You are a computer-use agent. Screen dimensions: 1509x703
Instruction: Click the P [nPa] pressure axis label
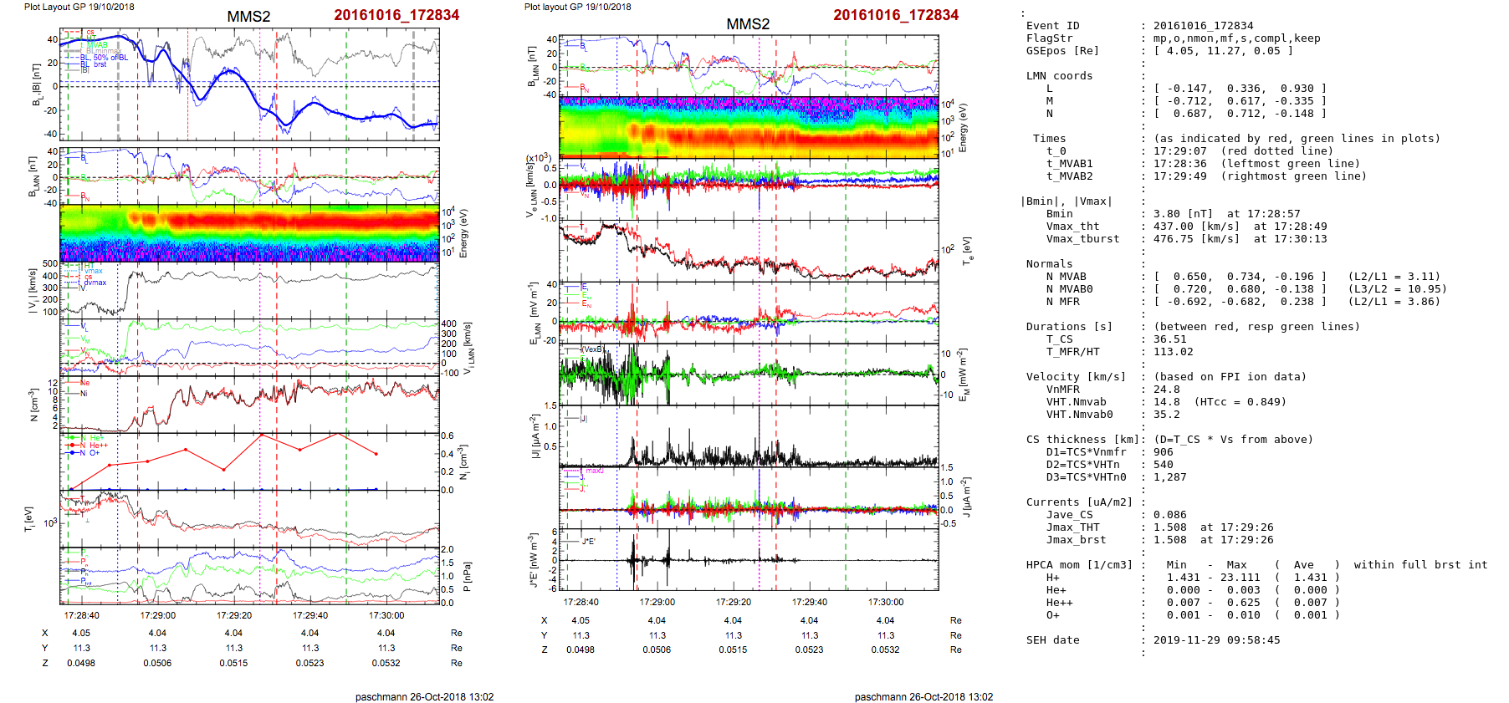[x=466, y=577]
